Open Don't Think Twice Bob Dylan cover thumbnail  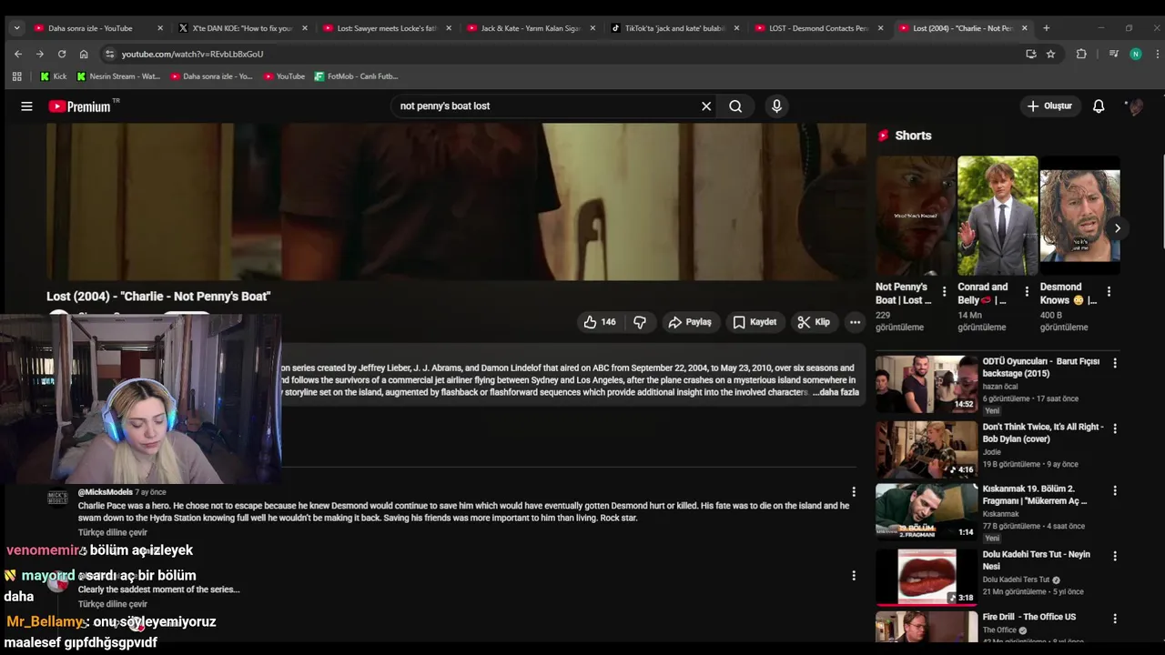pyautogui.click(x=927, y=449)
